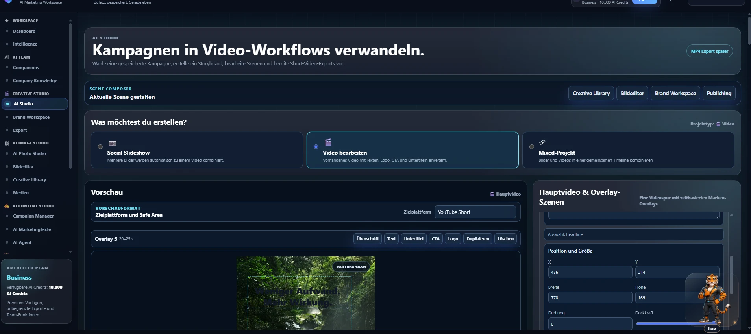Click the Hauptvideo panel scrollbar
The image size is (751, 334).
(731, 275)
